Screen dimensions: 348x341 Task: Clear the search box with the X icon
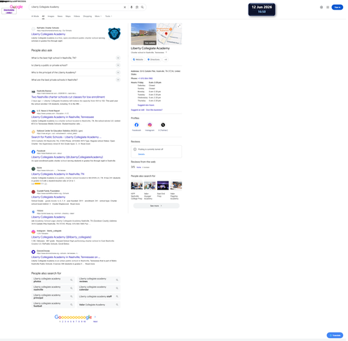125,7
